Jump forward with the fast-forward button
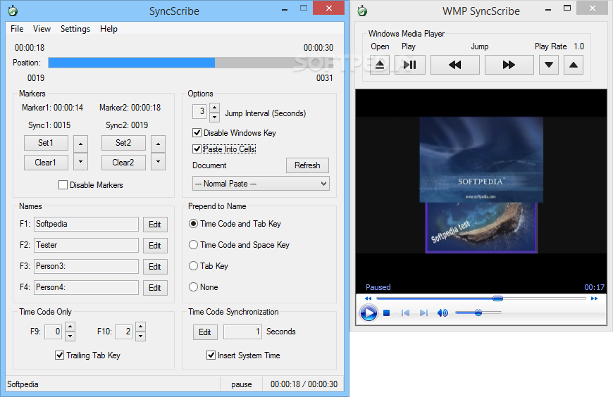The image size is (613, 397). coord(509,65)
